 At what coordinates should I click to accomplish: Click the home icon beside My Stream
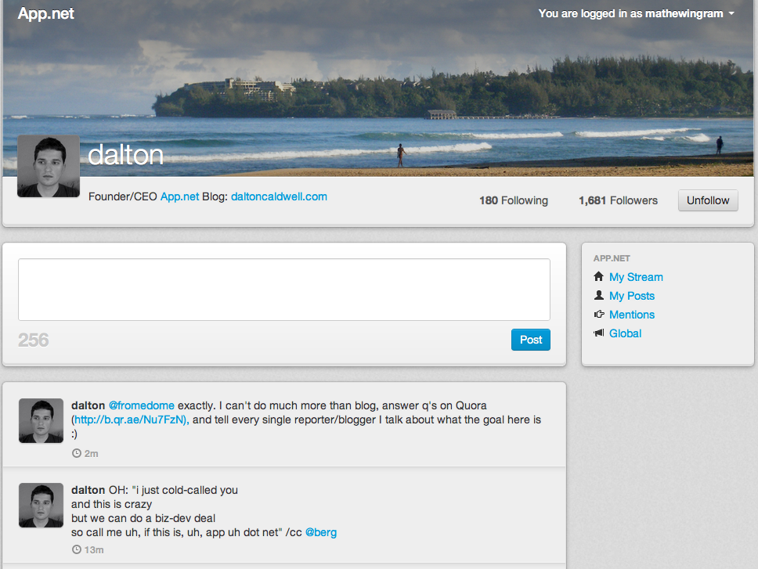point(598,276)
